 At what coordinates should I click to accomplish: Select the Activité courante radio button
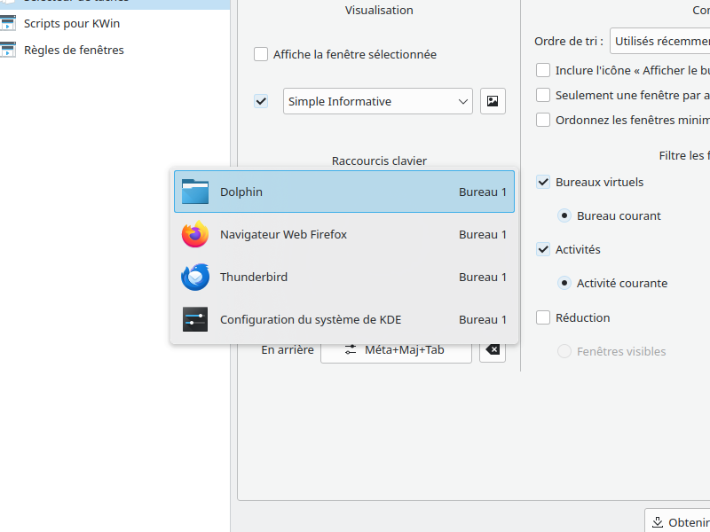pyautogui.click(x=564, y=283)
